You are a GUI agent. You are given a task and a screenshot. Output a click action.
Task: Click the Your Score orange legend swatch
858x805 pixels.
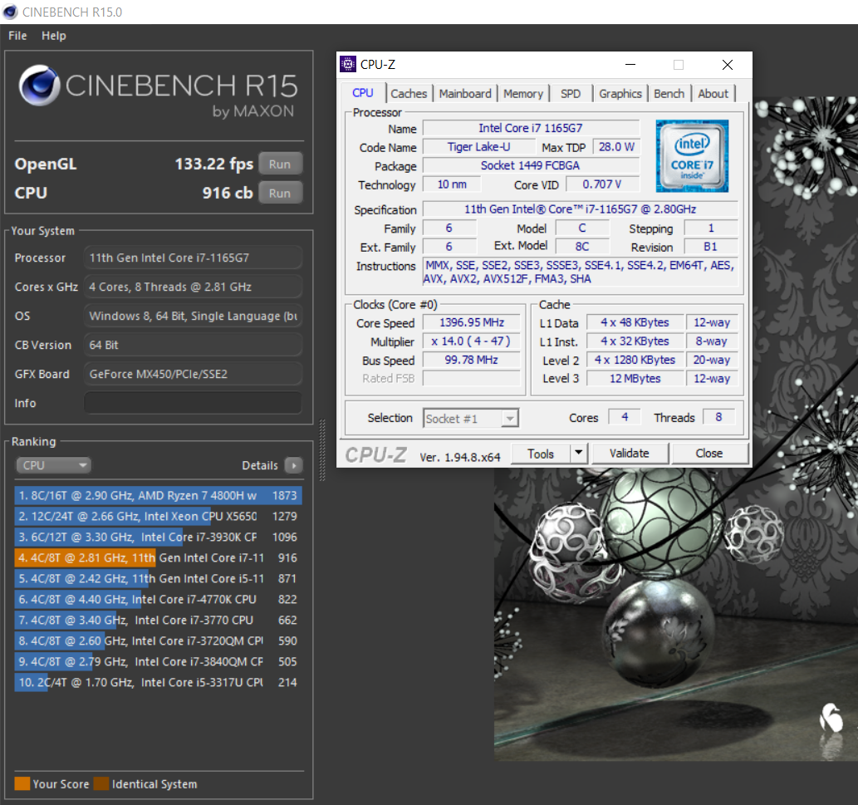point(22,783)
